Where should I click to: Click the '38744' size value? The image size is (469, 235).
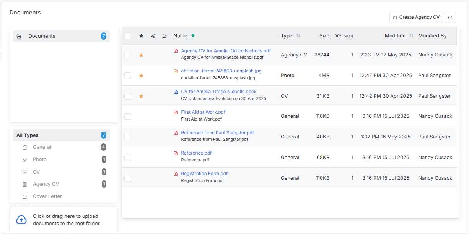(322, 55)
